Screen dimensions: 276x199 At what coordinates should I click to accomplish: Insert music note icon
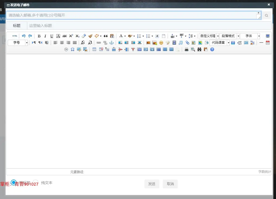[x=181, y=43]
